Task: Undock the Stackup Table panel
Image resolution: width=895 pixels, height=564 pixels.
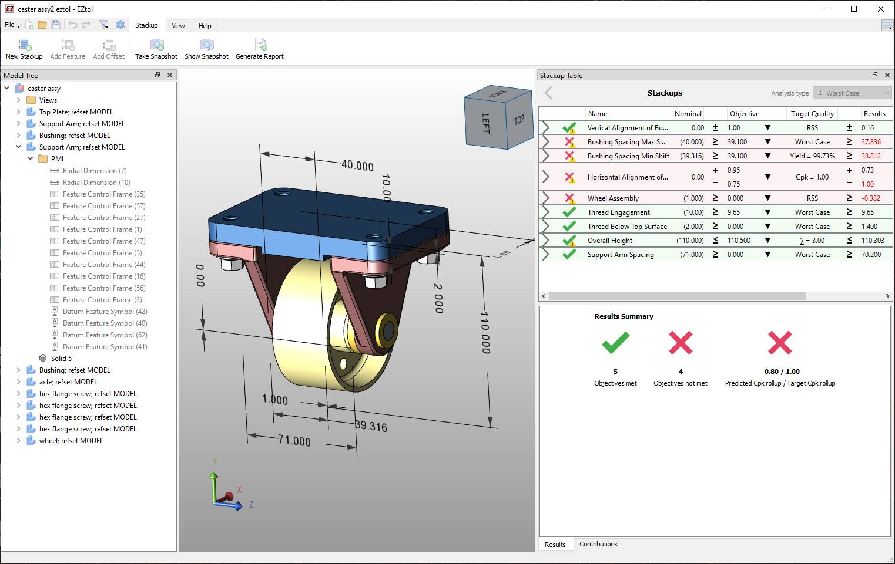Action: (x=874, y=75)
